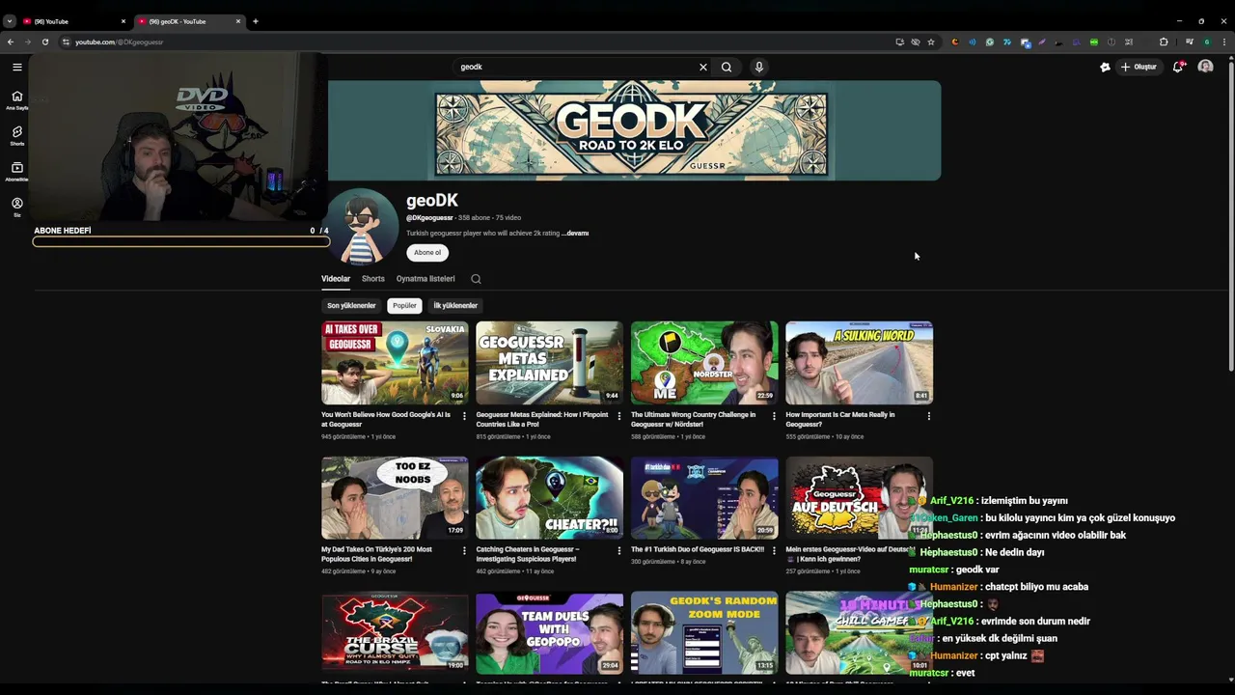Open the YouTube hamburger guide menu
The height and width of the screenshot is (695, 1235).
(17, 67)
